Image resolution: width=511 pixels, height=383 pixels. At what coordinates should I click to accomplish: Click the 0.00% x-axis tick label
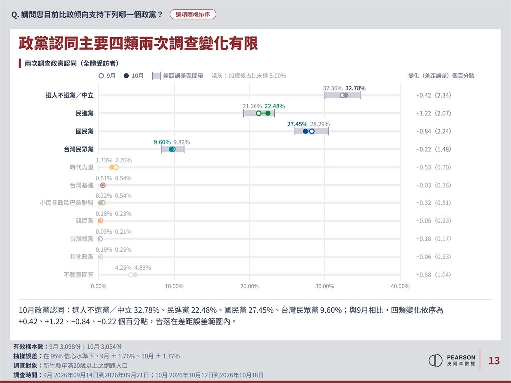point(99,286)
